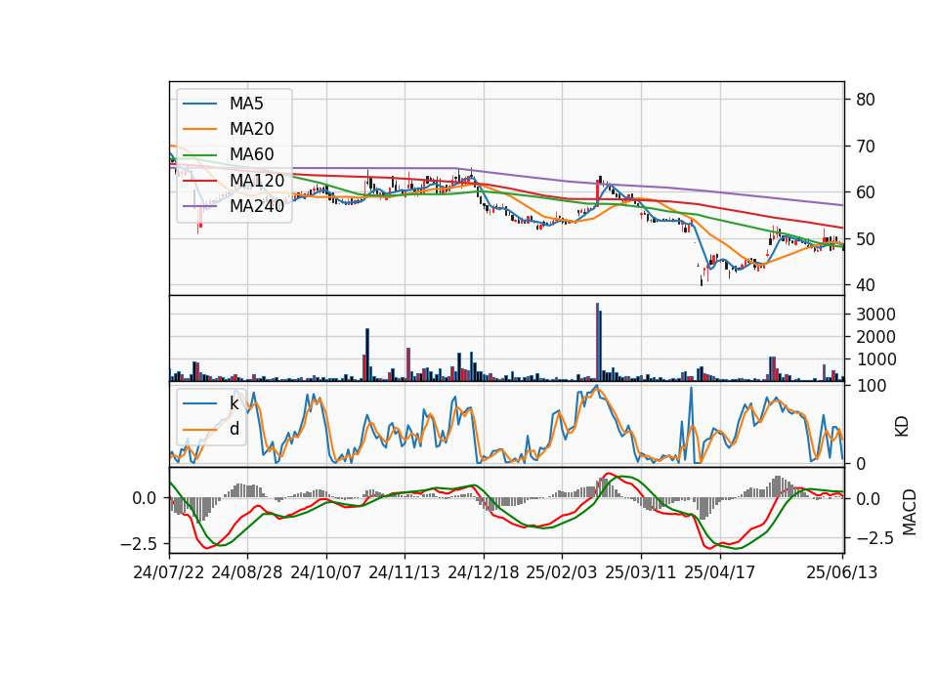Click the purple MA240 legend line sample

[x=199, y=206]
